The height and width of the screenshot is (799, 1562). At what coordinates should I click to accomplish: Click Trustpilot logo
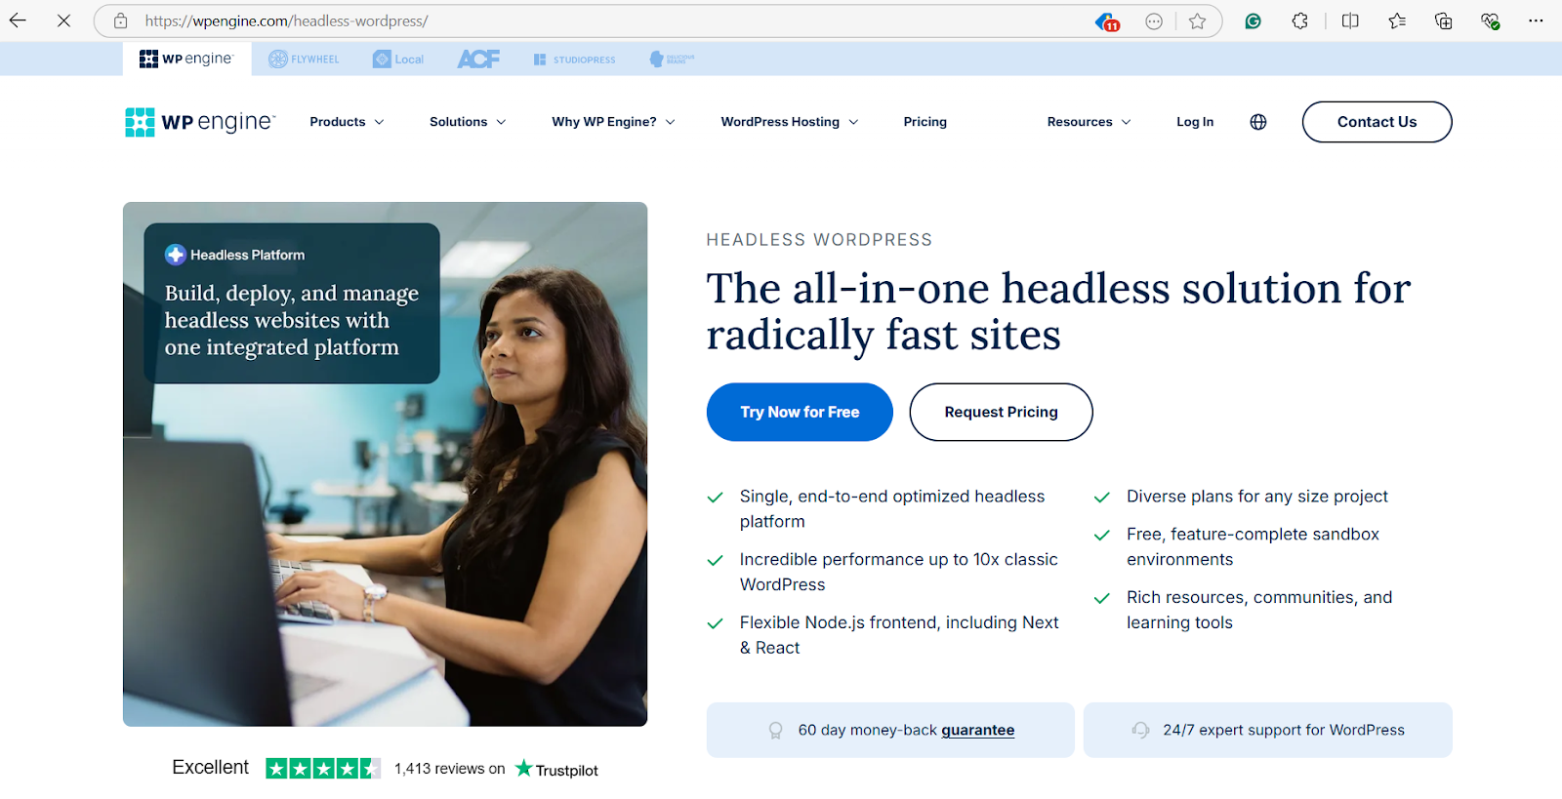[x=556, y=769]
